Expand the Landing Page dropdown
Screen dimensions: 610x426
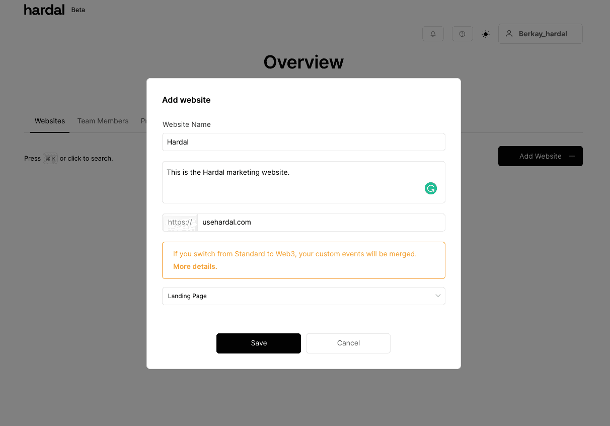303,296
